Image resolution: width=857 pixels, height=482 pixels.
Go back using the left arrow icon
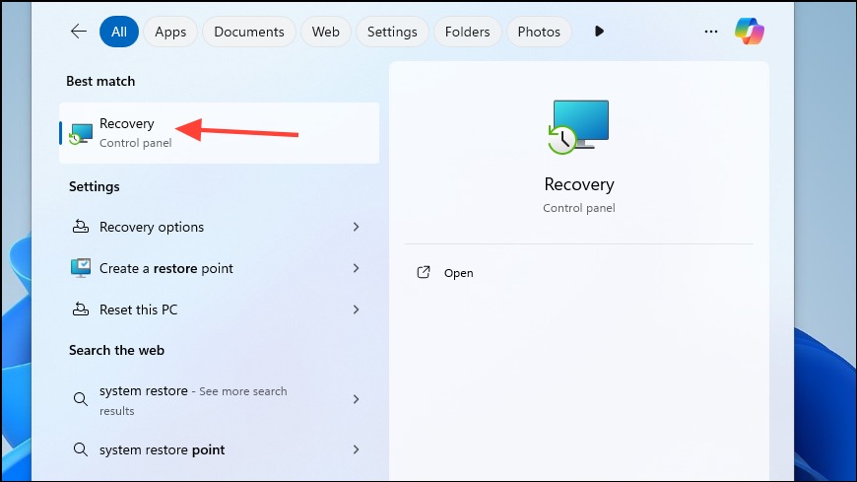coord(79,32)
